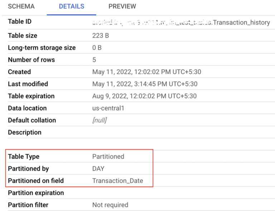Switch to the SCHEMA tab

(21, 6)
